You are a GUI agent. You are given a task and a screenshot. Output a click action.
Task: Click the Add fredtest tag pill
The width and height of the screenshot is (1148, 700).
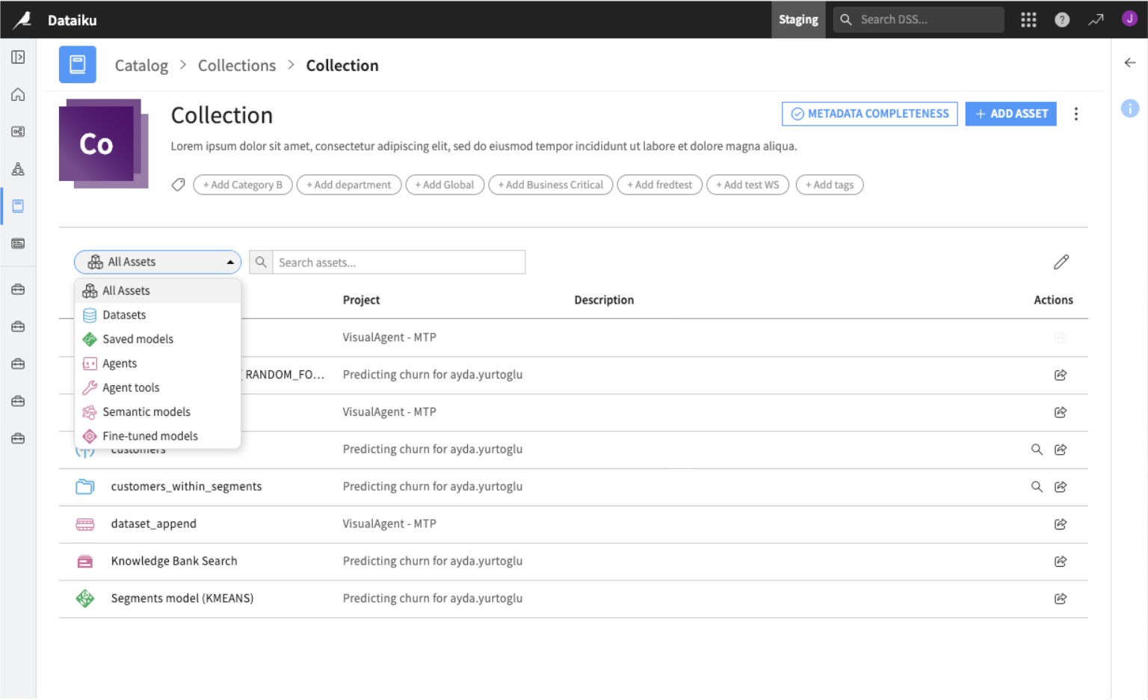[x=660, y=185]
